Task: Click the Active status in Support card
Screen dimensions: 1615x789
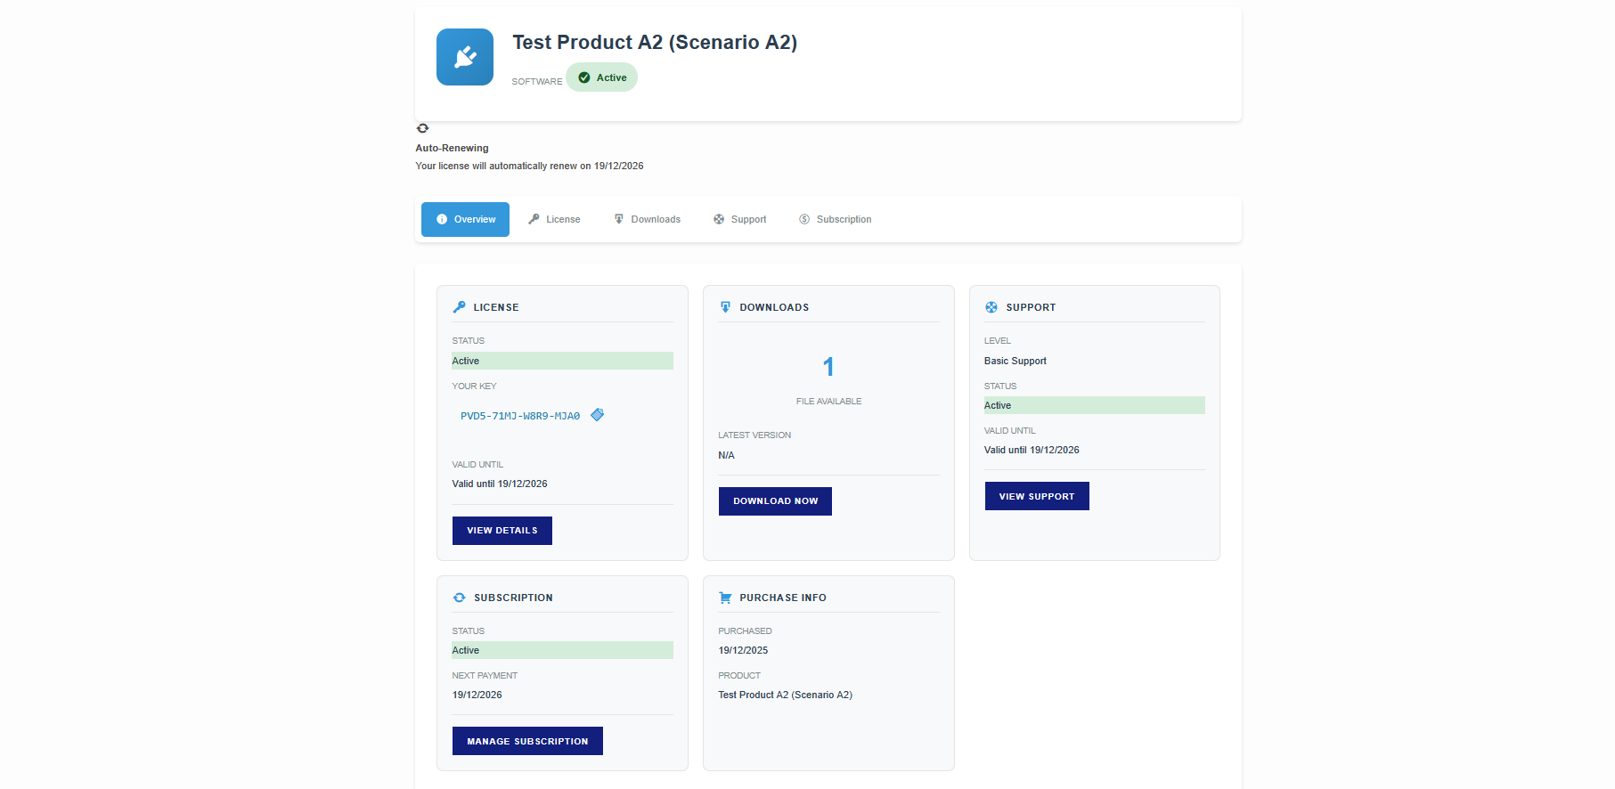Action: (1094, 405)
